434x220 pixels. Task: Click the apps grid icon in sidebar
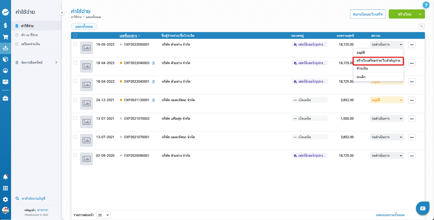pos(5,188)
